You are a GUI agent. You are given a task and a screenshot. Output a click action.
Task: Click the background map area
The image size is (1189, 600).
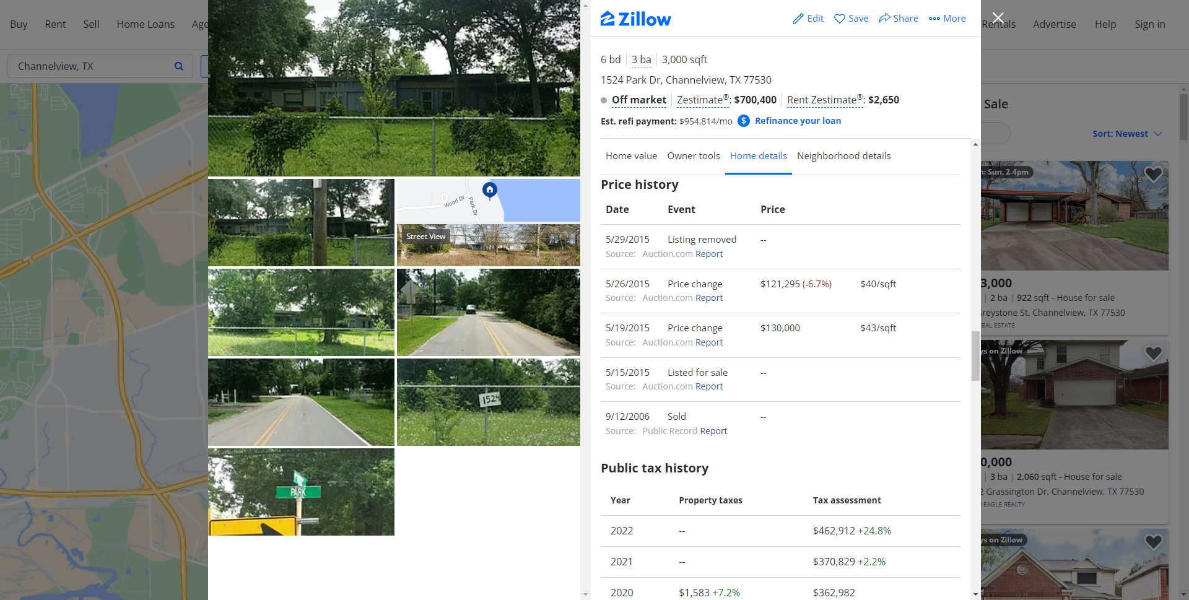104,341
